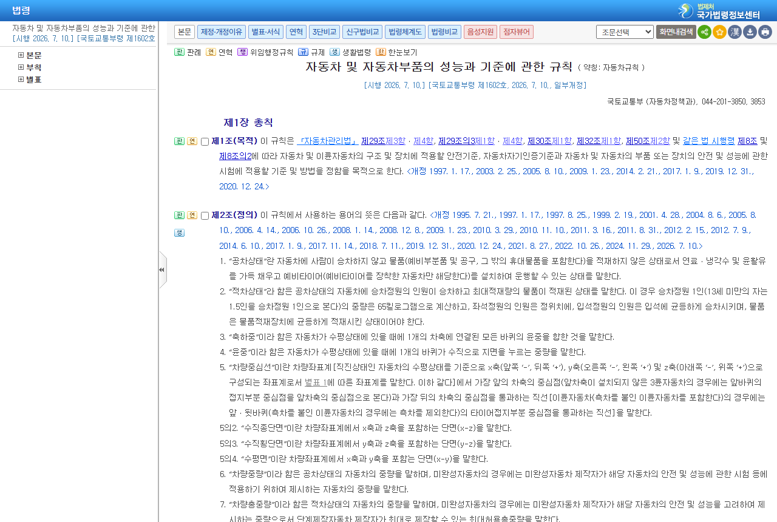Collapse the left panel with the splitter arrow
The height and width of the screenshot is (522, 777).
click(162, 269)
